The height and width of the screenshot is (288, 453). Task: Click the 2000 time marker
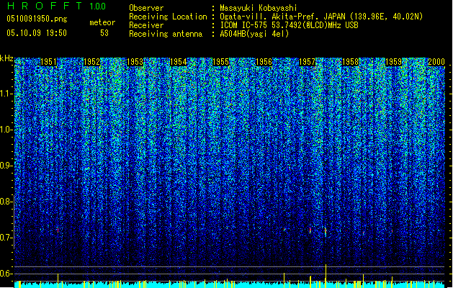pyautogui.click(x=436, y=62)
